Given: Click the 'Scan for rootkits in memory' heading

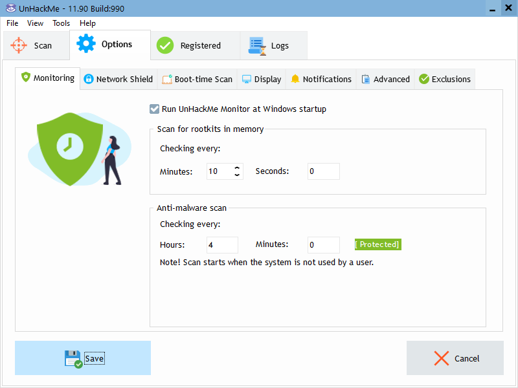Looking at the screenshot, I should (210, 129).
